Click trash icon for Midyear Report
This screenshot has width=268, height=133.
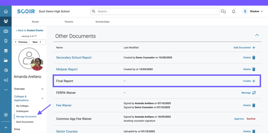click(254, 69)
